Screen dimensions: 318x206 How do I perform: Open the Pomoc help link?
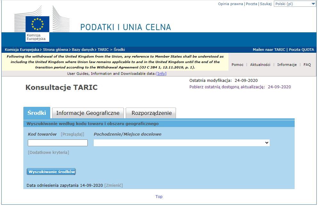tap(237, 65)
